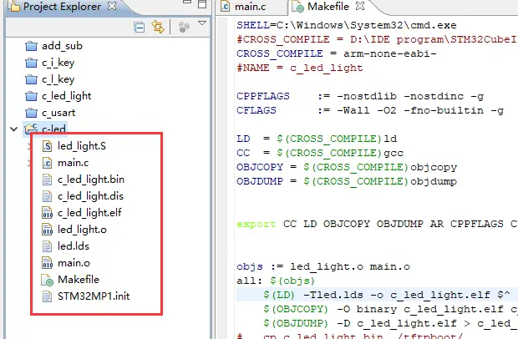
Task: Click the file icon of c_led_light.bin
Action: 48,180
